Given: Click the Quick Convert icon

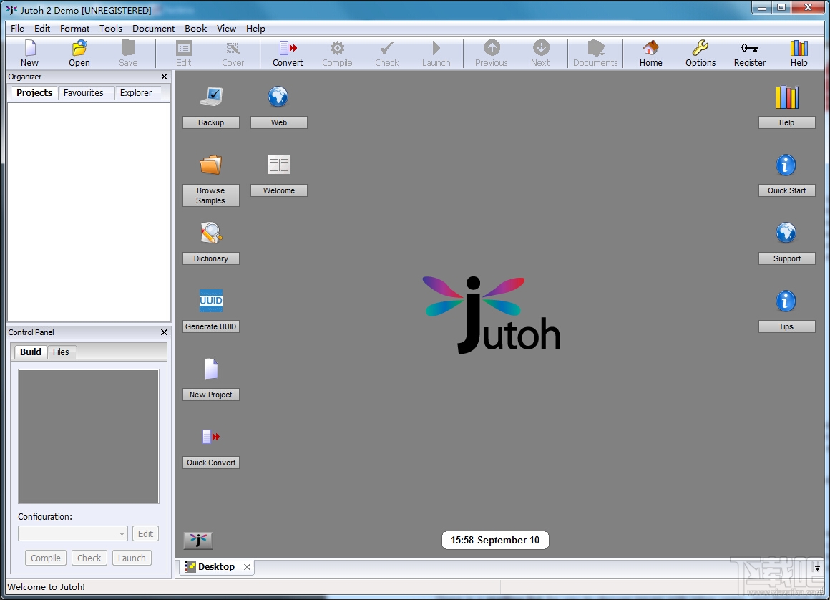Looking at the screenshot, I should coord(211,437).
